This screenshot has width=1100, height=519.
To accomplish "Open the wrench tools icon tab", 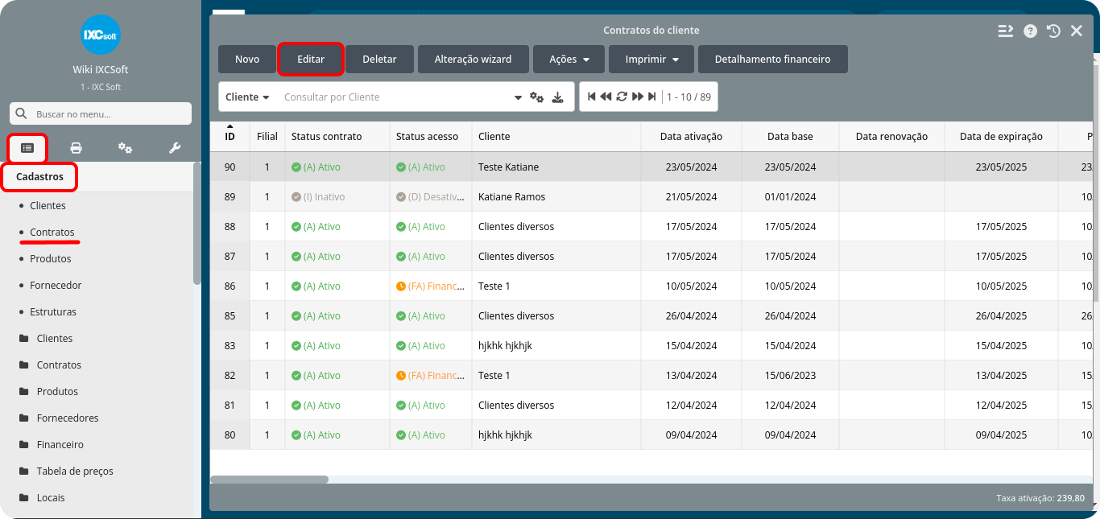I will tap(174, 148).
